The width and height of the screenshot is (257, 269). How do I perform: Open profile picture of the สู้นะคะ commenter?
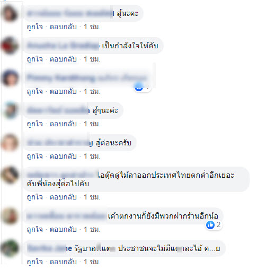click(x=10, y=13)
